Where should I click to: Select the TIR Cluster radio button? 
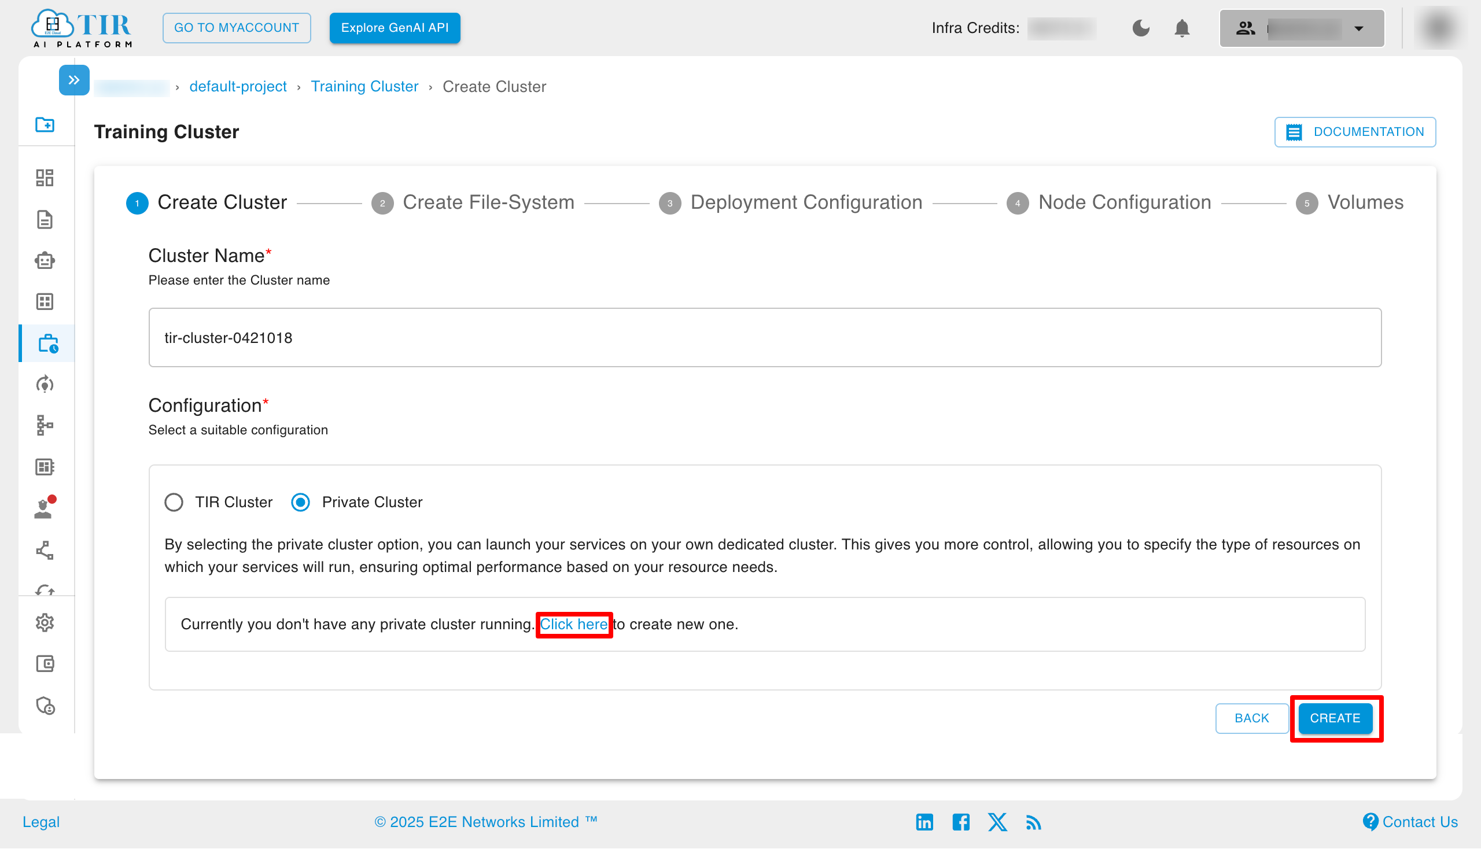pyautogui.click(x=174, y=502)
